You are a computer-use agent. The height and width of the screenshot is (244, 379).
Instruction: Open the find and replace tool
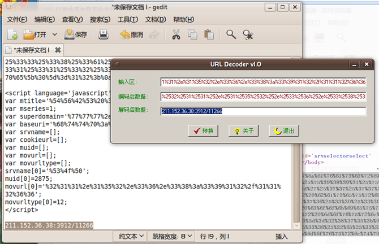click(248, 34)
